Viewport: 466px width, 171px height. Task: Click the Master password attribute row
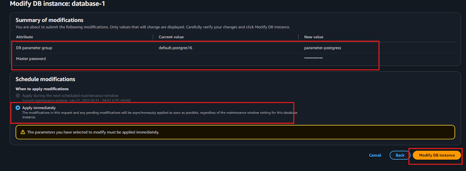(235, 59)
